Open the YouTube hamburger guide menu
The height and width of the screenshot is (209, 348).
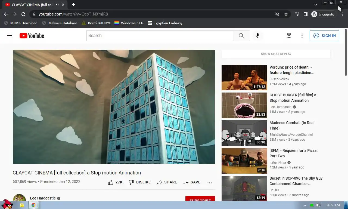pyautogui.click(x=10, y=36)
